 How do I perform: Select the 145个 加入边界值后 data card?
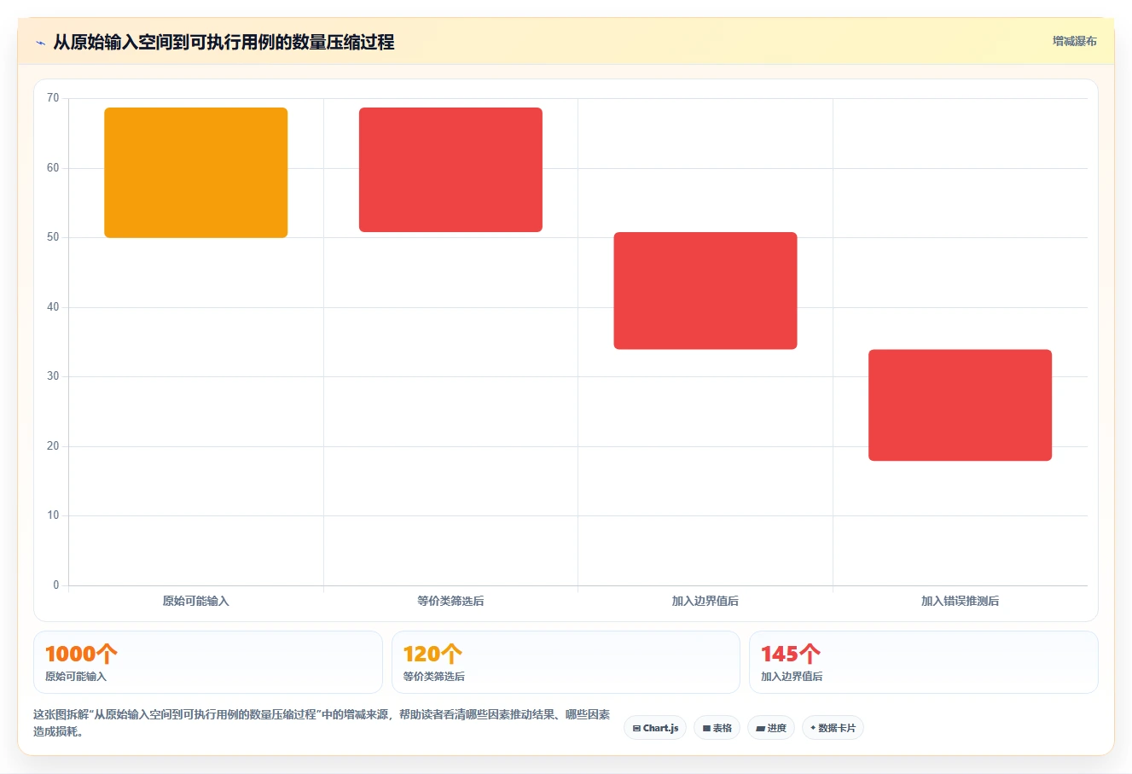click(923, 662)
